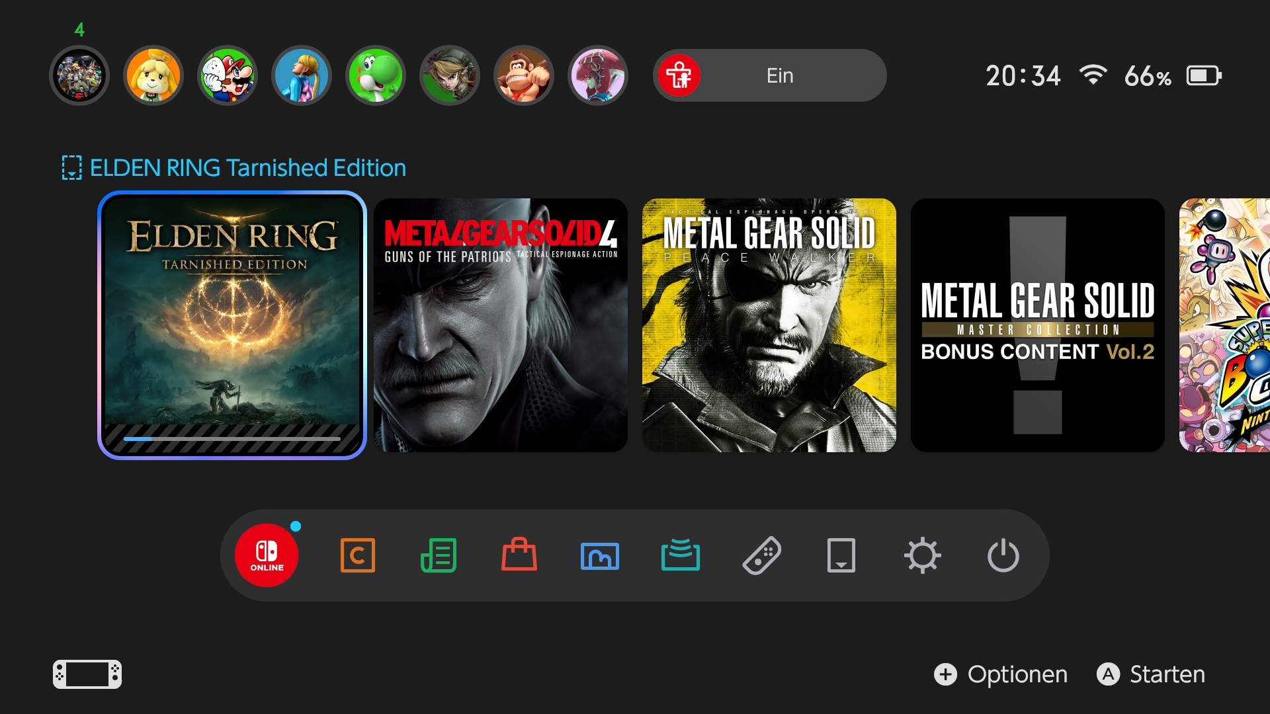Screen dimensions: 1270x714
Task: Click the 'ELDEN RING Tarnished Edition' title text
Action: (x=248, y=168)
